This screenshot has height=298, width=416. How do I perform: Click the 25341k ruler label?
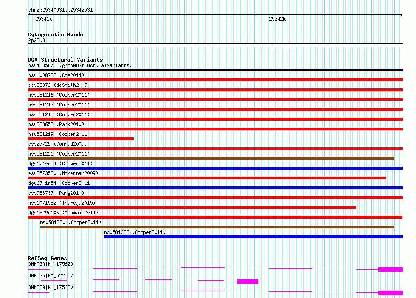(43, 19)
